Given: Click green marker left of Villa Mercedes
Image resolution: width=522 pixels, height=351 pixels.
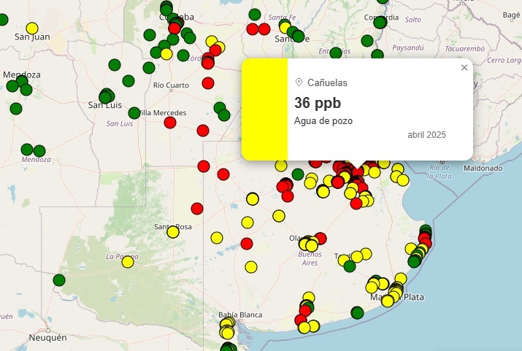Looking at the screenshot, I should point(134,113).
